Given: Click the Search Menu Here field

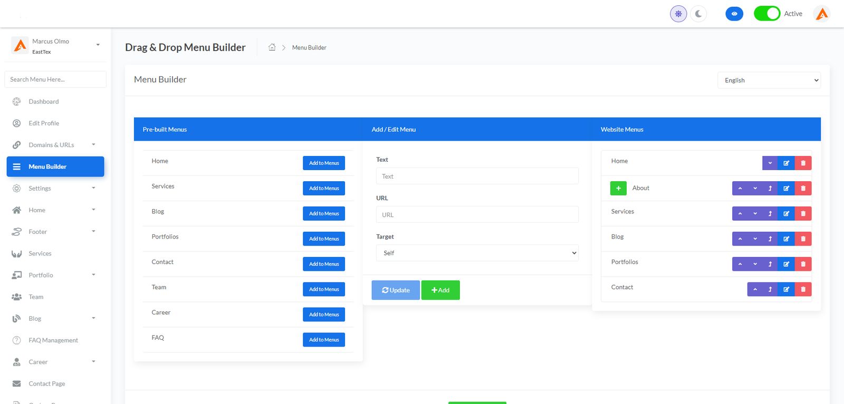Looking at the screenshot, I should (55, 80).
